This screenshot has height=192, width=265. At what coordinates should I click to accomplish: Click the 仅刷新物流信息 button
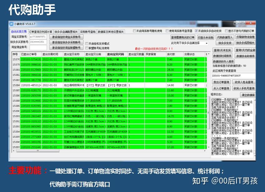point(245,37)
